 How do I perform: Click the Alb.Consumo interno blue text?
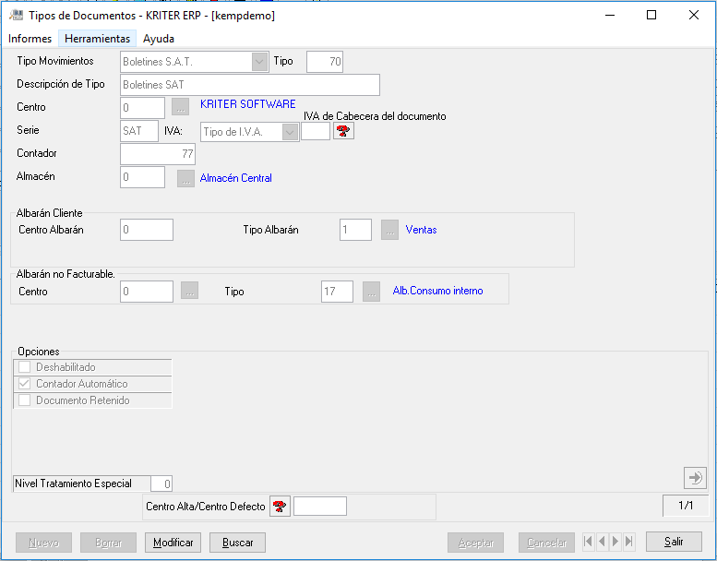point(437,291)
